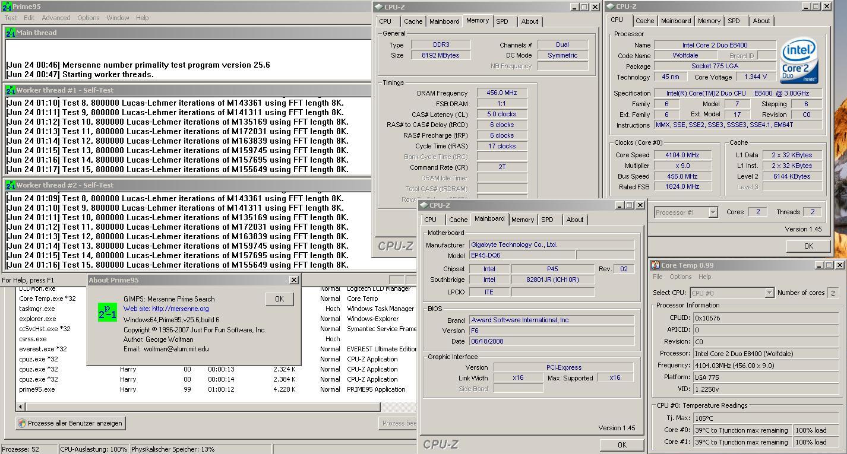Open the Help menu in Prime95
This screenshot has width=847, height=454.
(142, 18)
